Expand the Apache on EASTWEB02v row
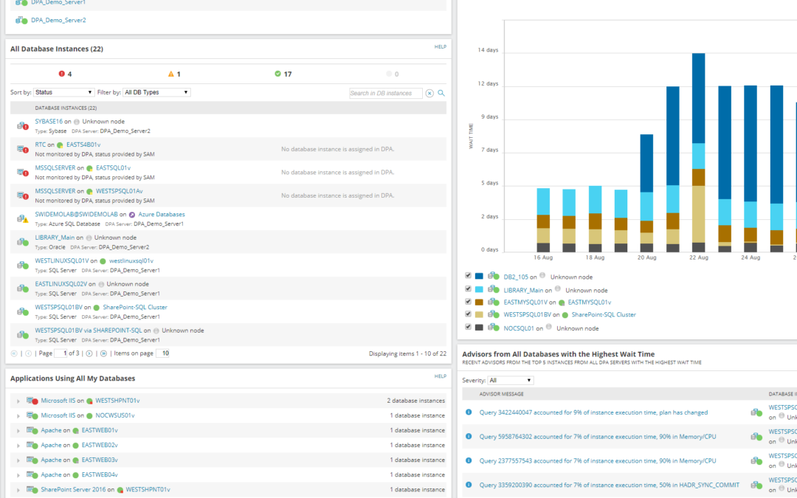 [x=18, y=446]
